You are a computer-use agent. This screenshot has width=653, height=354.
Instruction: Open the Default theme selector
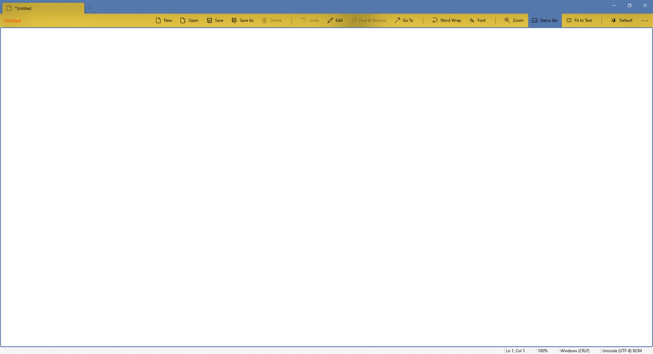pyautogui.click(x=622, y=20)
